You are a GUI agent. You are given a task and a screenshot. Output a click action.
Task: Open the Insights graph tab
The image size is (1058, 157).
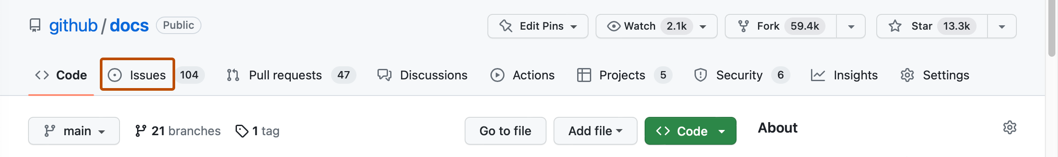(x=844, y=75)
